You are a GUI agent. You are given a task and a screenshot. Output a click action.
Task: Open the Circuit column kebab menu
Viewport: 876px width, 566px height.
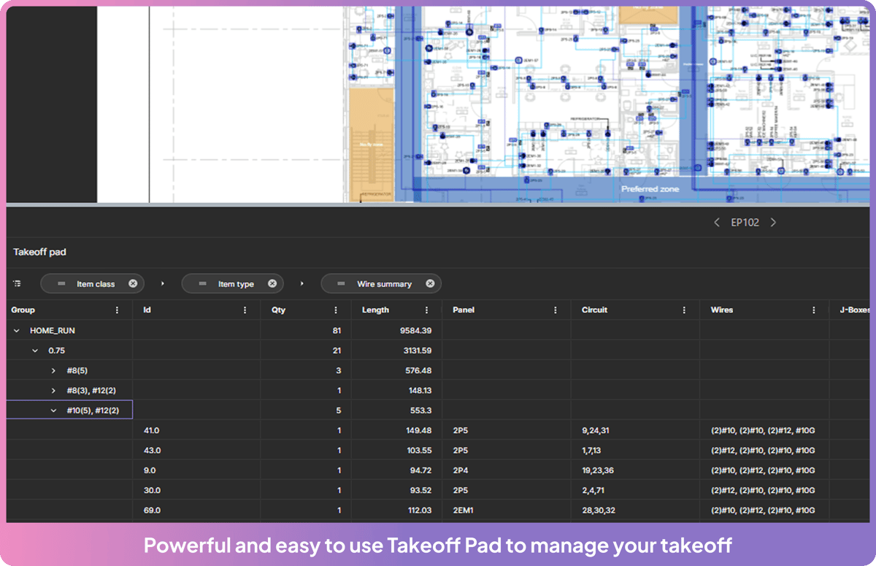point(683,310)
